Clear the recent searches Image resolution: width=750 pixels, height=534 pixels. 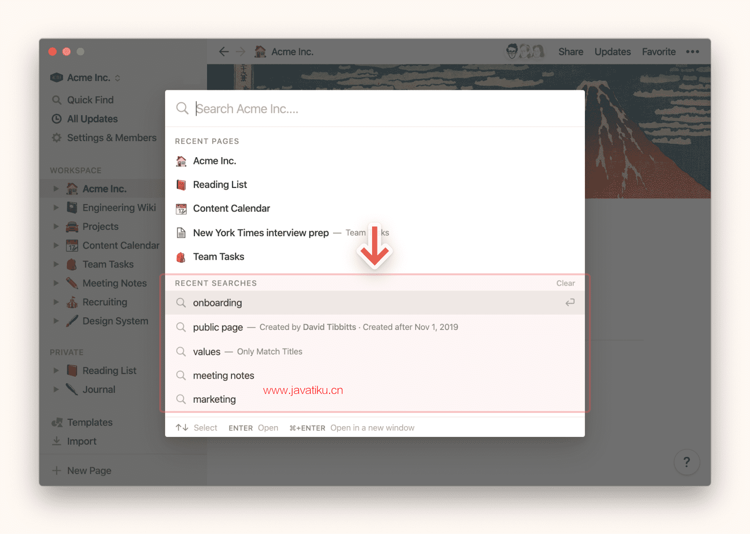click(x=565, y=283)
